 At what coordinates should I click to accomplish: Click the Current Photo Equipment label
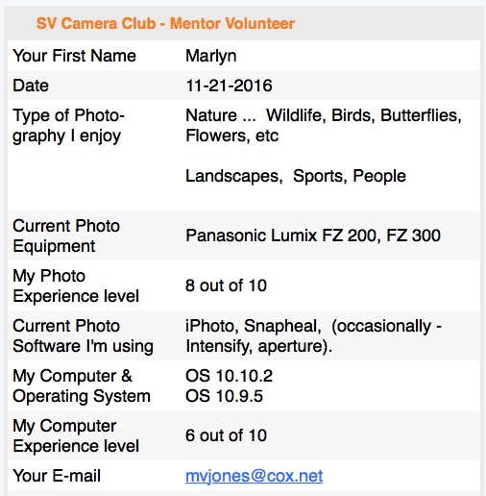point(66,236)
